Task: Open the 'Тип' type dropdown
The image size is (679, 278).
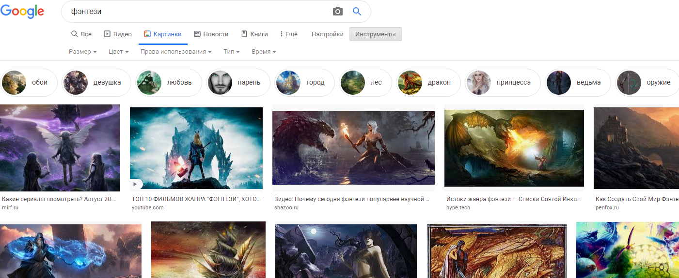Action: pos(231,52)
